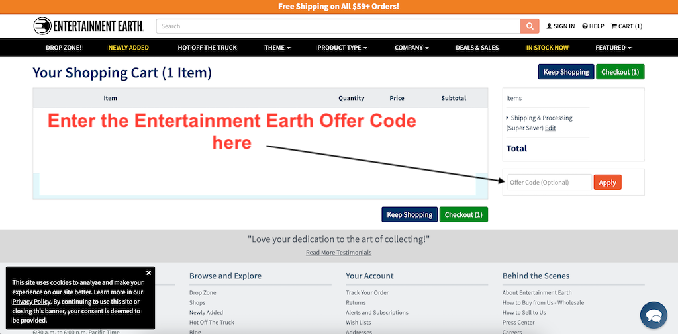Screen dimensions: 678x334
Task: Expand the FEATURED dropdown menu
Action: click(613, 48)
